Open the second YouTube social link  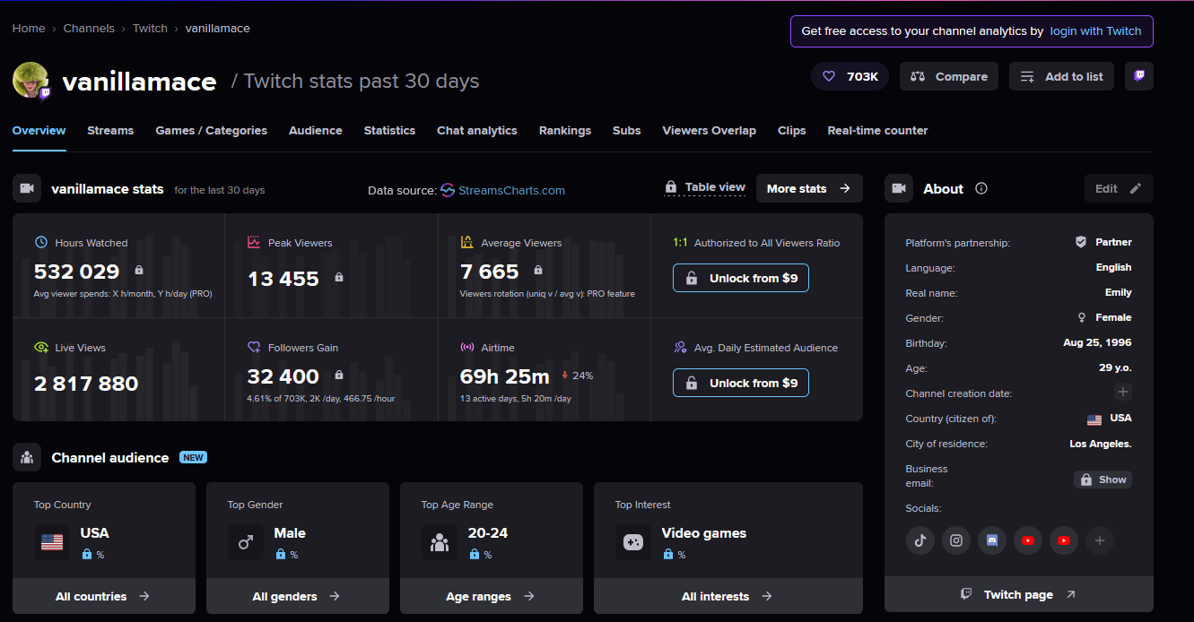click(1064, 540)
